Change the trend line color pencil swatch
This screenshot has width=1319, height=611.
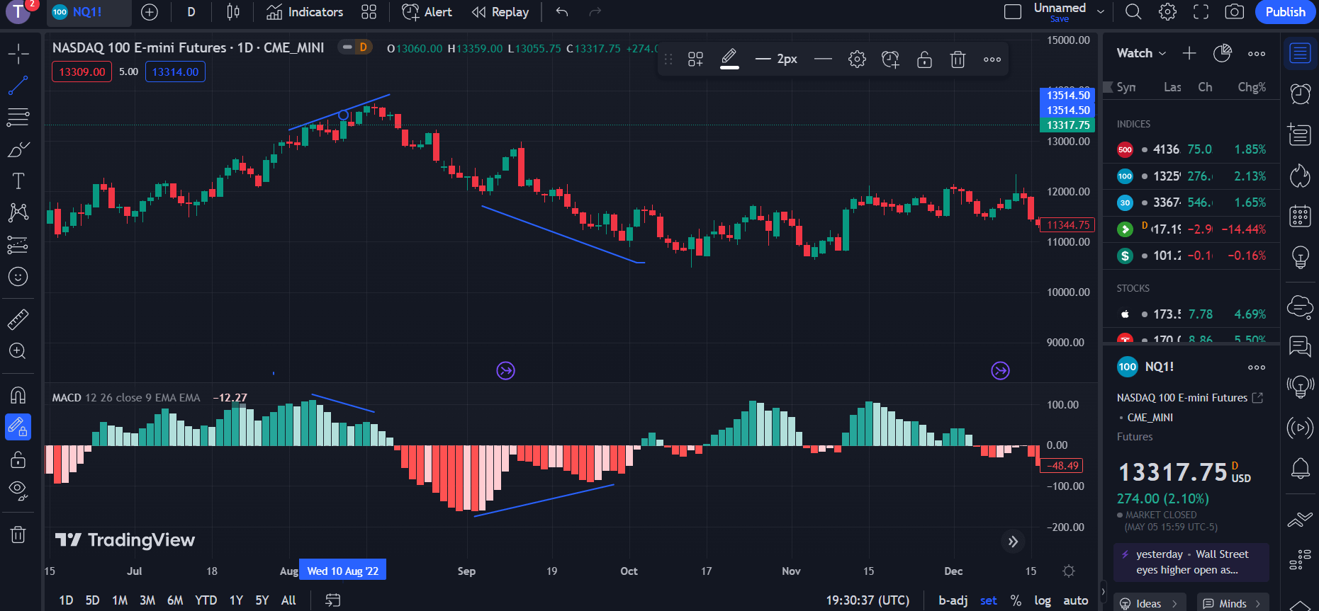click(729, 59)
